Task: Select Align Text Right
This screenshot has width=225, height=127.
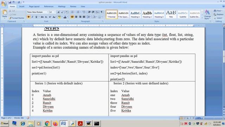Action: coord(80,17)
